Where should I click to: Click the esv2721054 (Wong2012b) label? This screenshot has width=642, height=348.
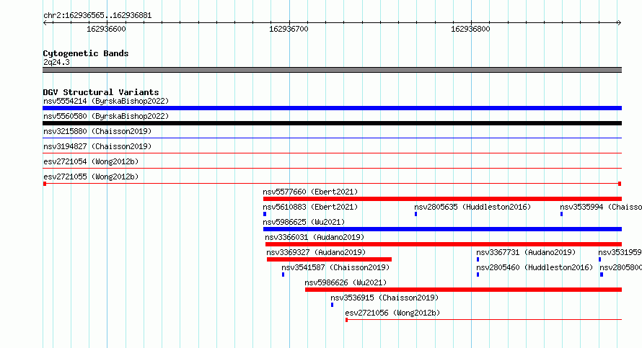click(x=91, y=161)
